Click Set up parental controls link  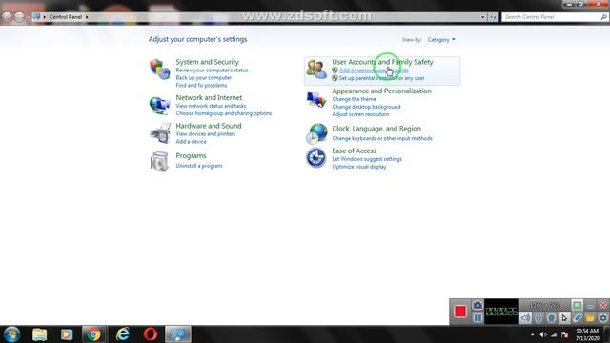point(381,78)
